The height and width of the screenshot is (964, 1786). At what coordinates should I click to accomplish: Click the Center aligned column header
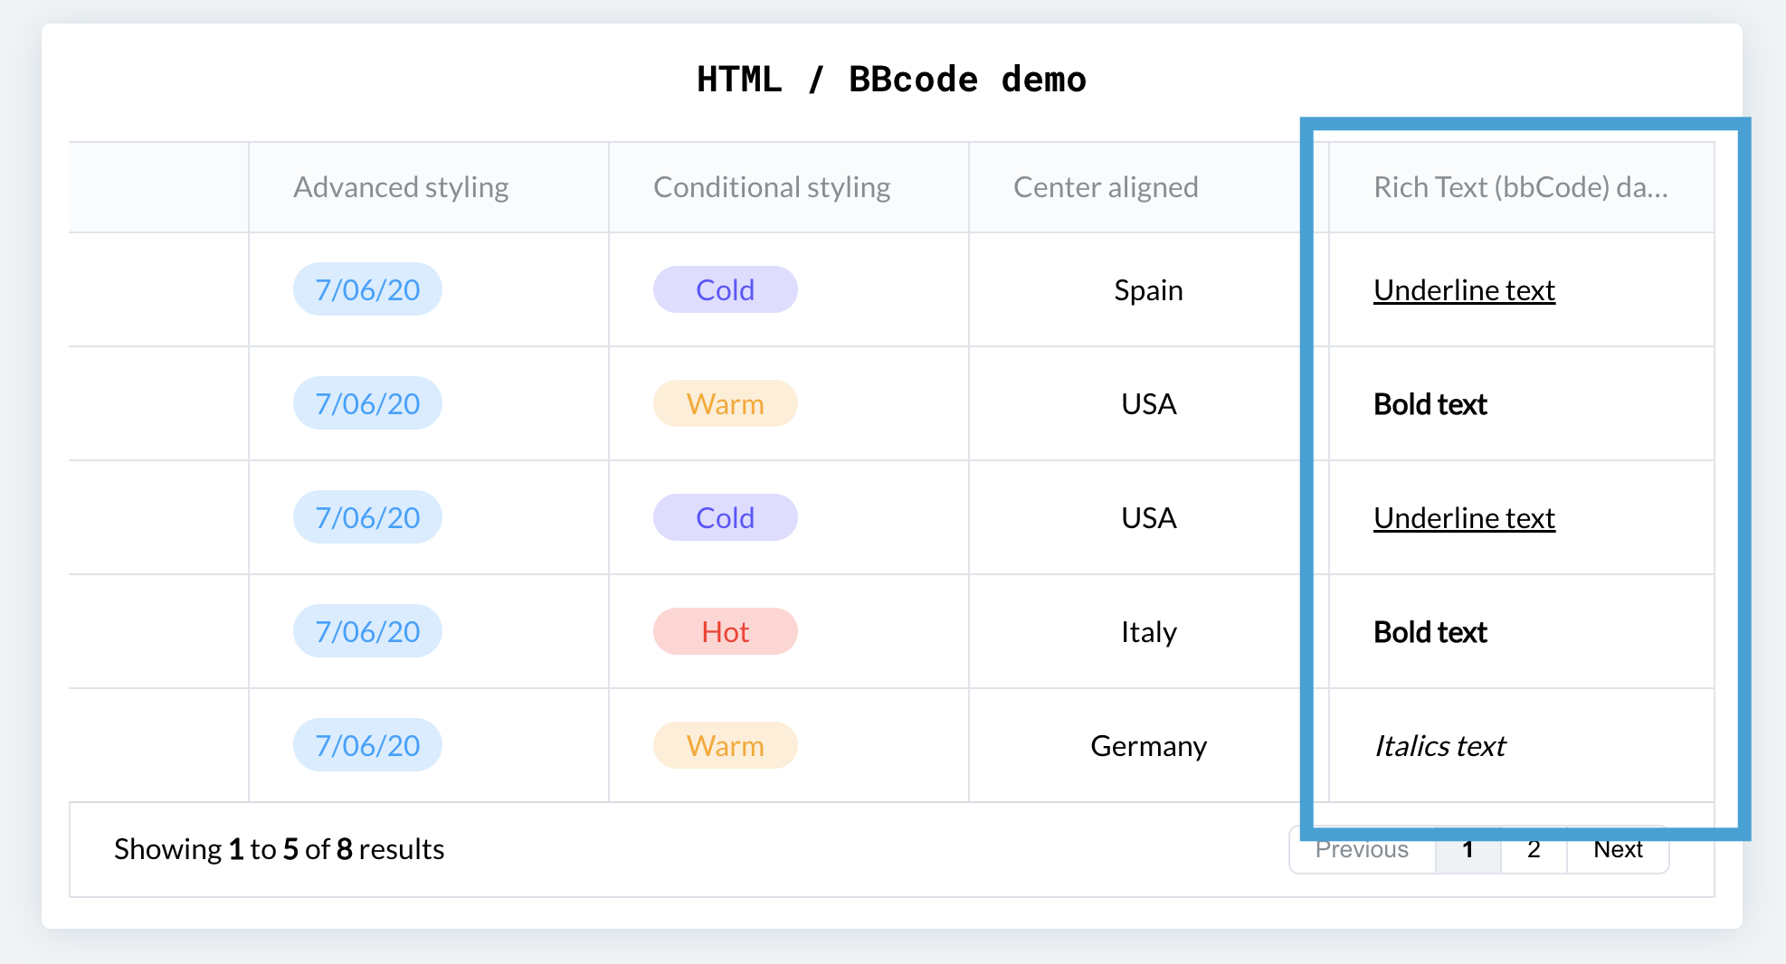(1107, 187)
